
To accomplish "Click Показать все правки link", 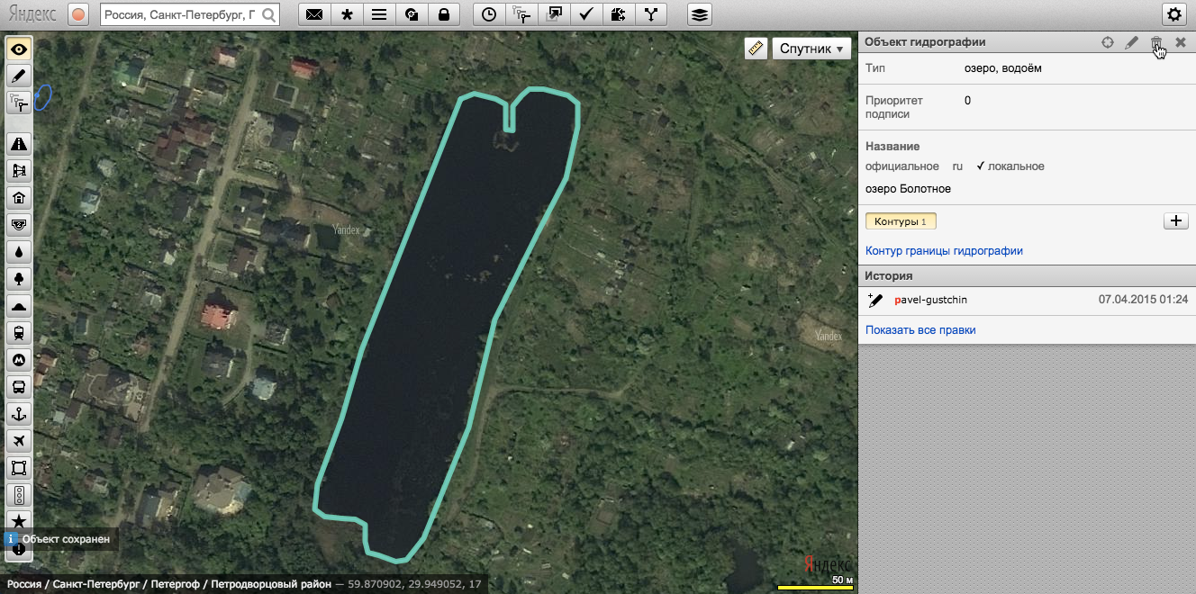I will pyautogui.click(x=920, y=330).
